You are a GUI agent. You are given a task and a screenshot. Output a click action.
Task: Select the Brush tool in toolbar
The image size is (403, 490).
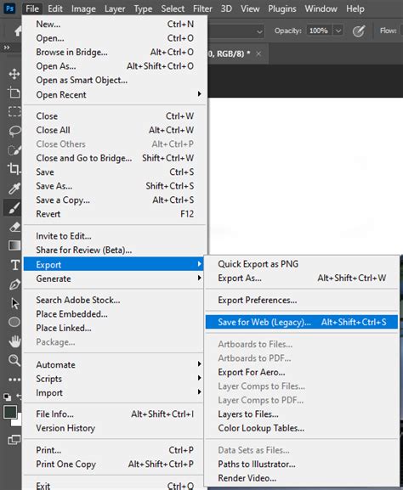tap(14, 207)
